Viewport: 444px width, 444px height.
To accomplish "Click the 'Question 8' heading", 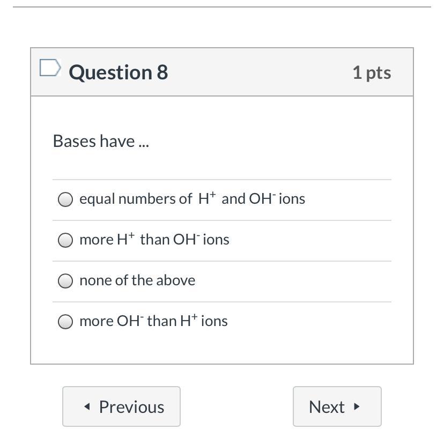I will pyautogui.click(x=119, y=72).
